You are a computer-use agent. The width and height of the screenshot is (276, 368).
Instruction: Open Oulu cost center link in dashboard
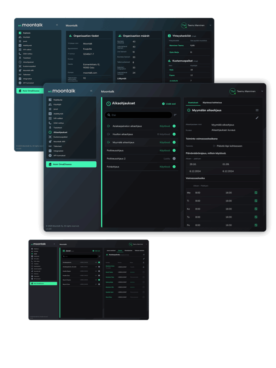pos(171,70)
